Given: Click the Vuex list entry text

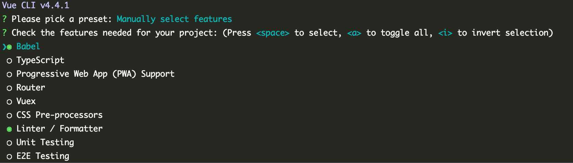Looking at the screenshot, I should [26, 101].
